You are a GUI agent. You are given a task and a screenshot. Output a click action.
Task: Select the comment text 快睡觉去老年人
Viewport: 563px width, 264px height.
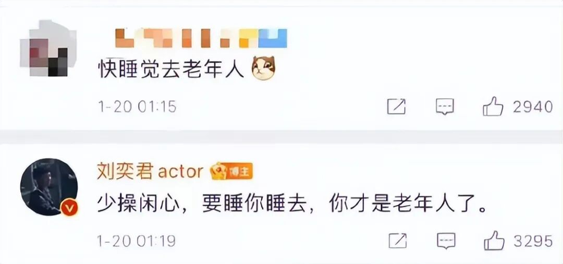point(172,68)
